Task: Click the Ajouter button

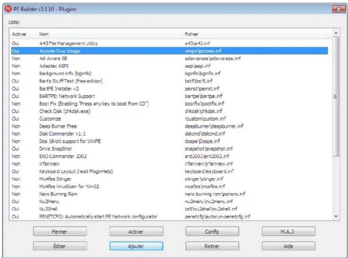Action: (x=136, y=246)
